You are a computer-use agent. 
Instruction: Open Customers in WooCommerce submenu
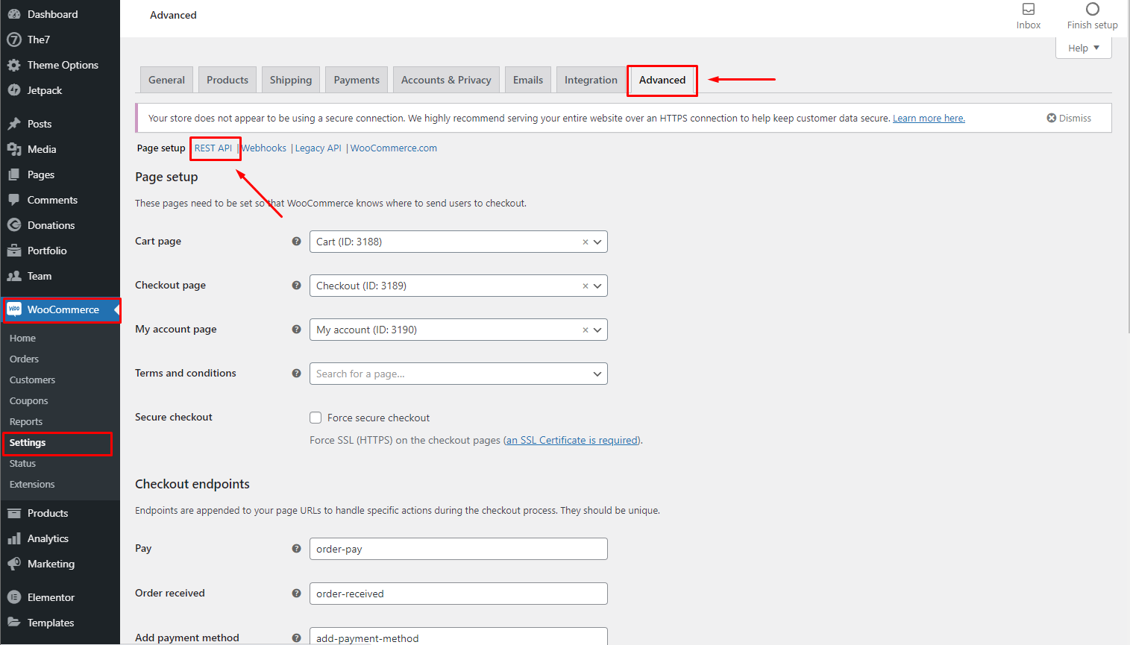32,380
